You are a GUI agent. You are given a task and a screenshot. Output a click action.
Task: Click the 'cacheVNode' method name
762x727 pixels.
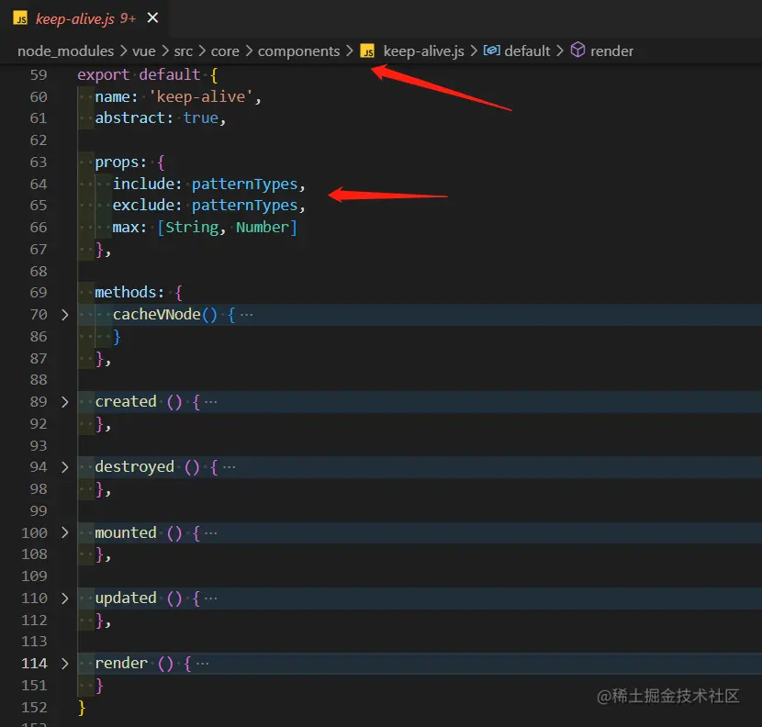156,315
